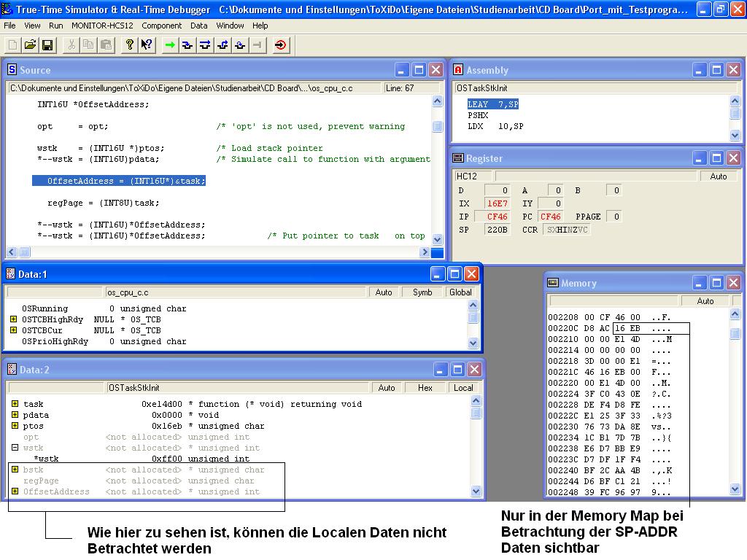Click the Memory window scroll down arrow
The width and height of the screenshot is (747, 560).
[735, 489]
